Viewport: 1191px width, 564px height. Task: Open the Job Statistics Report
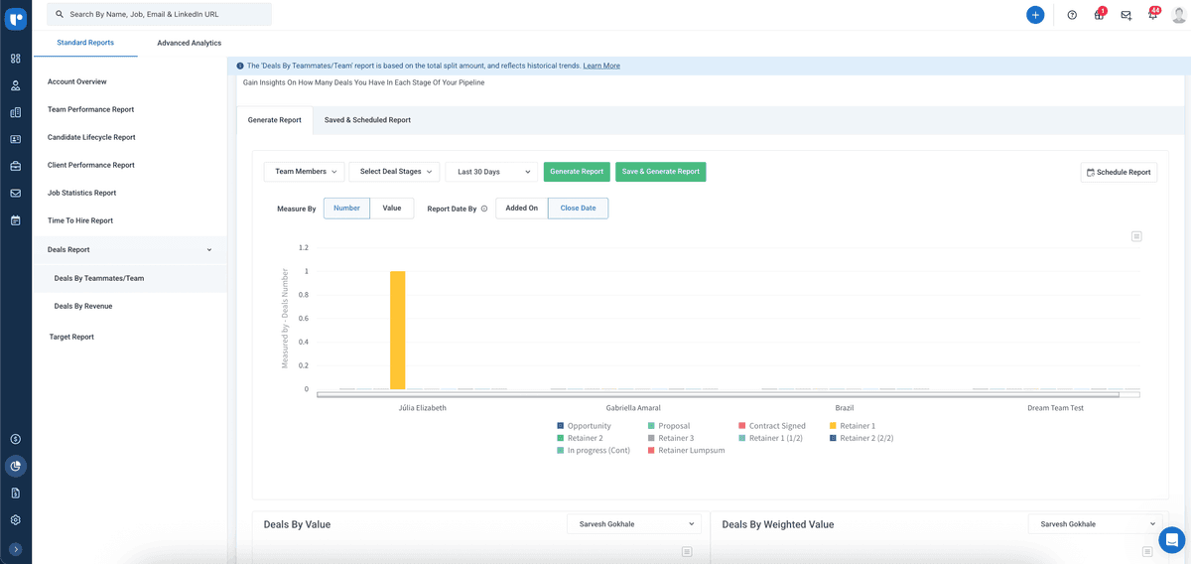[x=81, y=193]
